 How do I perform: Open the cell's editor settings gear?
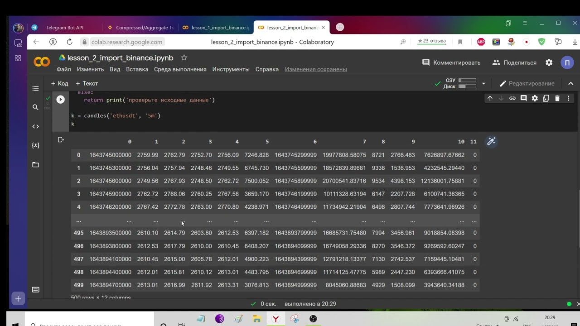click(535, 98)
